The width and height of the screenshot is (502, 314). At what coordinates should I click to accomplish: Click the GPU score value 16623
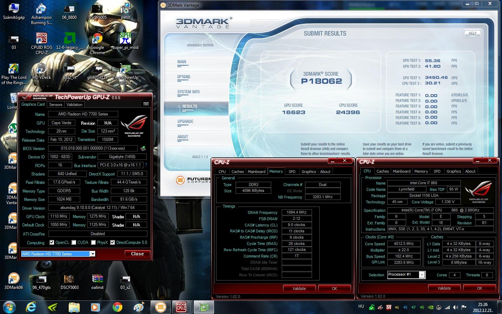[x=294, y=112]
